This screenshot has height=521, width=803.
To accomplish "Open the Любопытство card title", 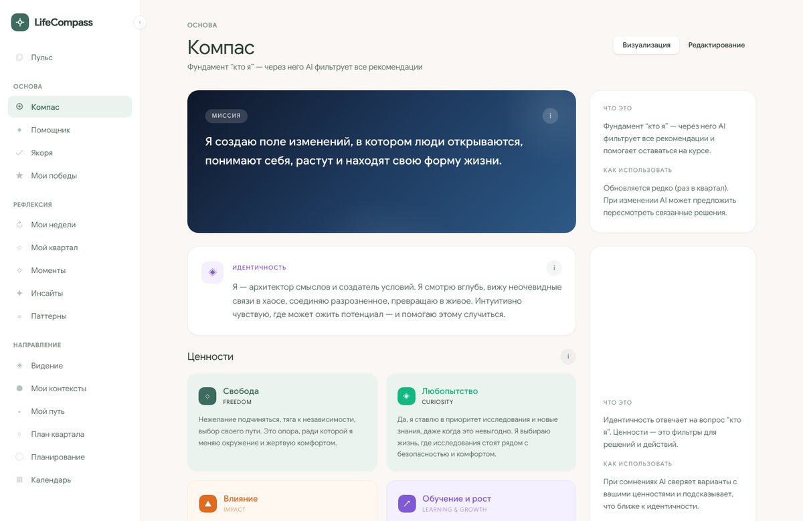I will tap(450, 391).
